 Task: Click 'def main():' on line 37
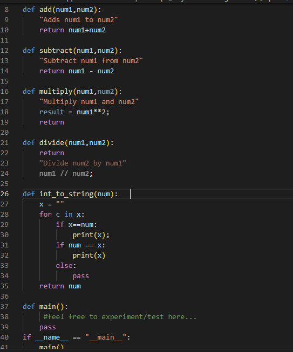(45, 307)
